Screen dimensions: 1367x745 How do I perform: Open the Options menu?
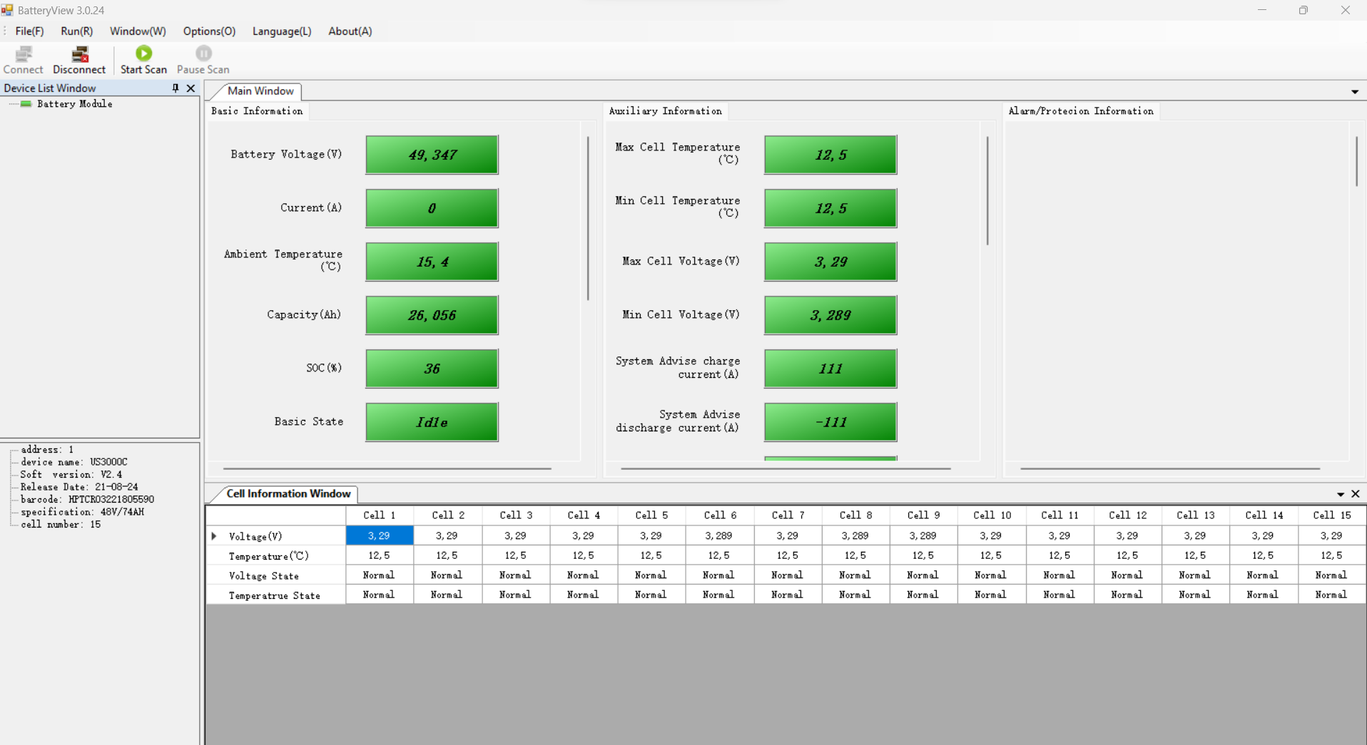209,31
